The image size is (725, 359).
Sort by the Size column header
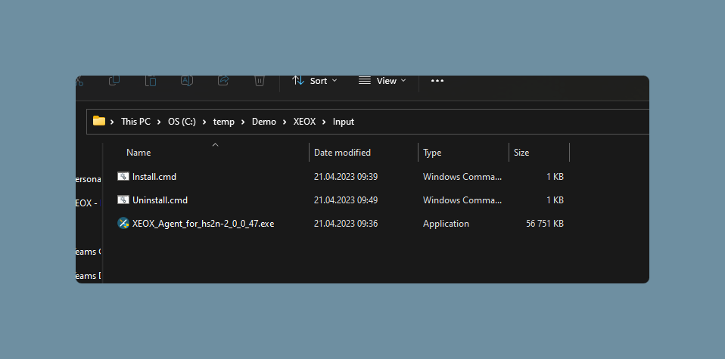[521, 153]
